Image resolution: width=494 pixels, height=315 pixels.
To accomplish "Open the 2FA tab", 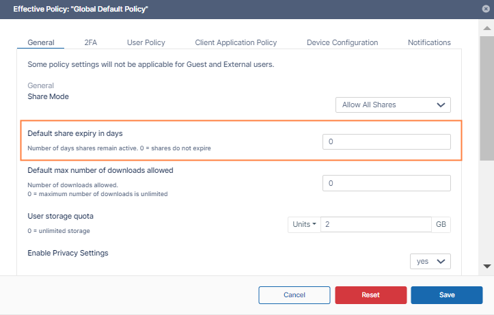I will coord(90,42).
